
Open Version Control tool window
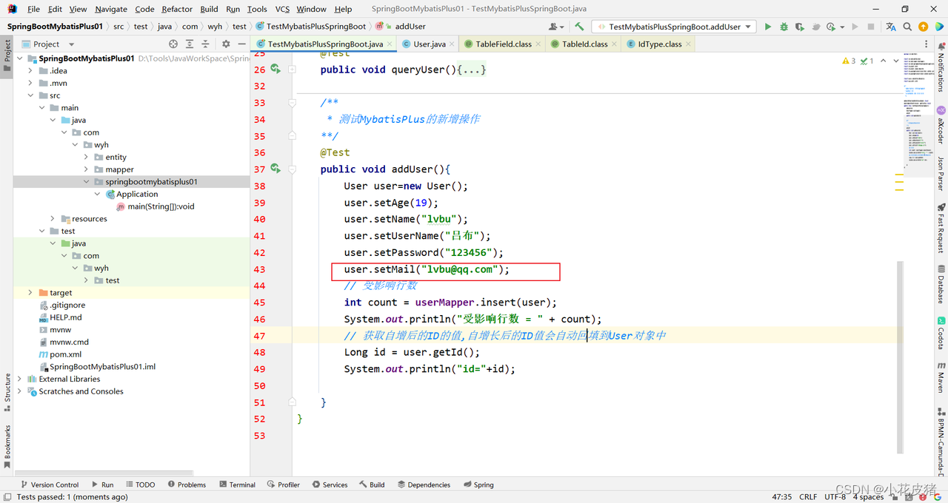[50, 485]
